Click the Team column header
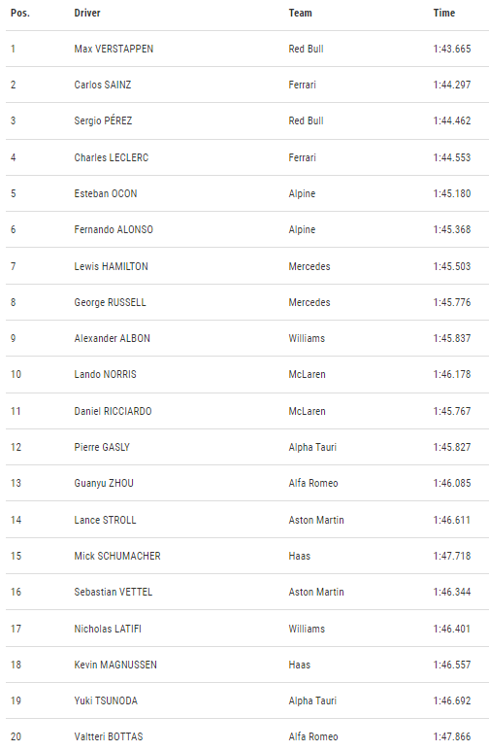The height and width of the screenshot is (751, 489). click(300, 13)
